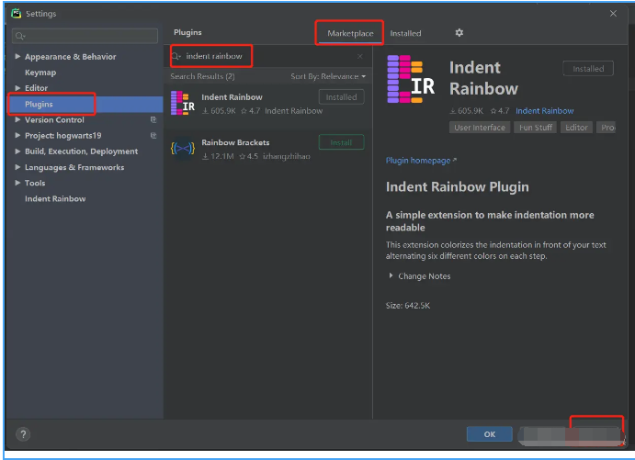
Task: Click Installed button in Indent Rainbow result row
Action: 341,97
